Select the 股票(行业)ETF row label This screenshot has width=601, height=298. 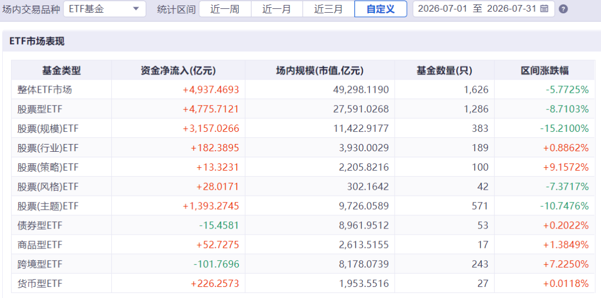48,148
